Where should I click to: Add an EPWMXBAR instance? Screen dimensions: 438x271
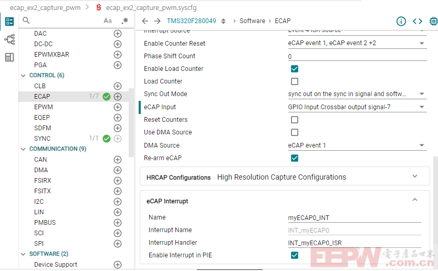[118, 55]
